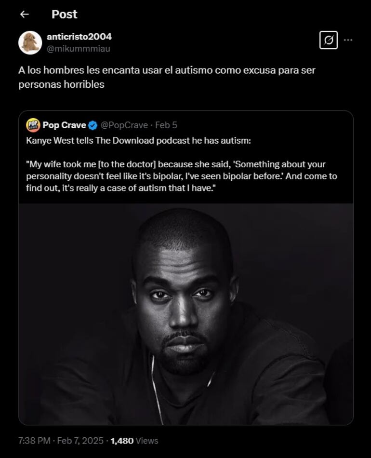
Task: Open the Pop Crave account name
Action: [x=64, y=125]
